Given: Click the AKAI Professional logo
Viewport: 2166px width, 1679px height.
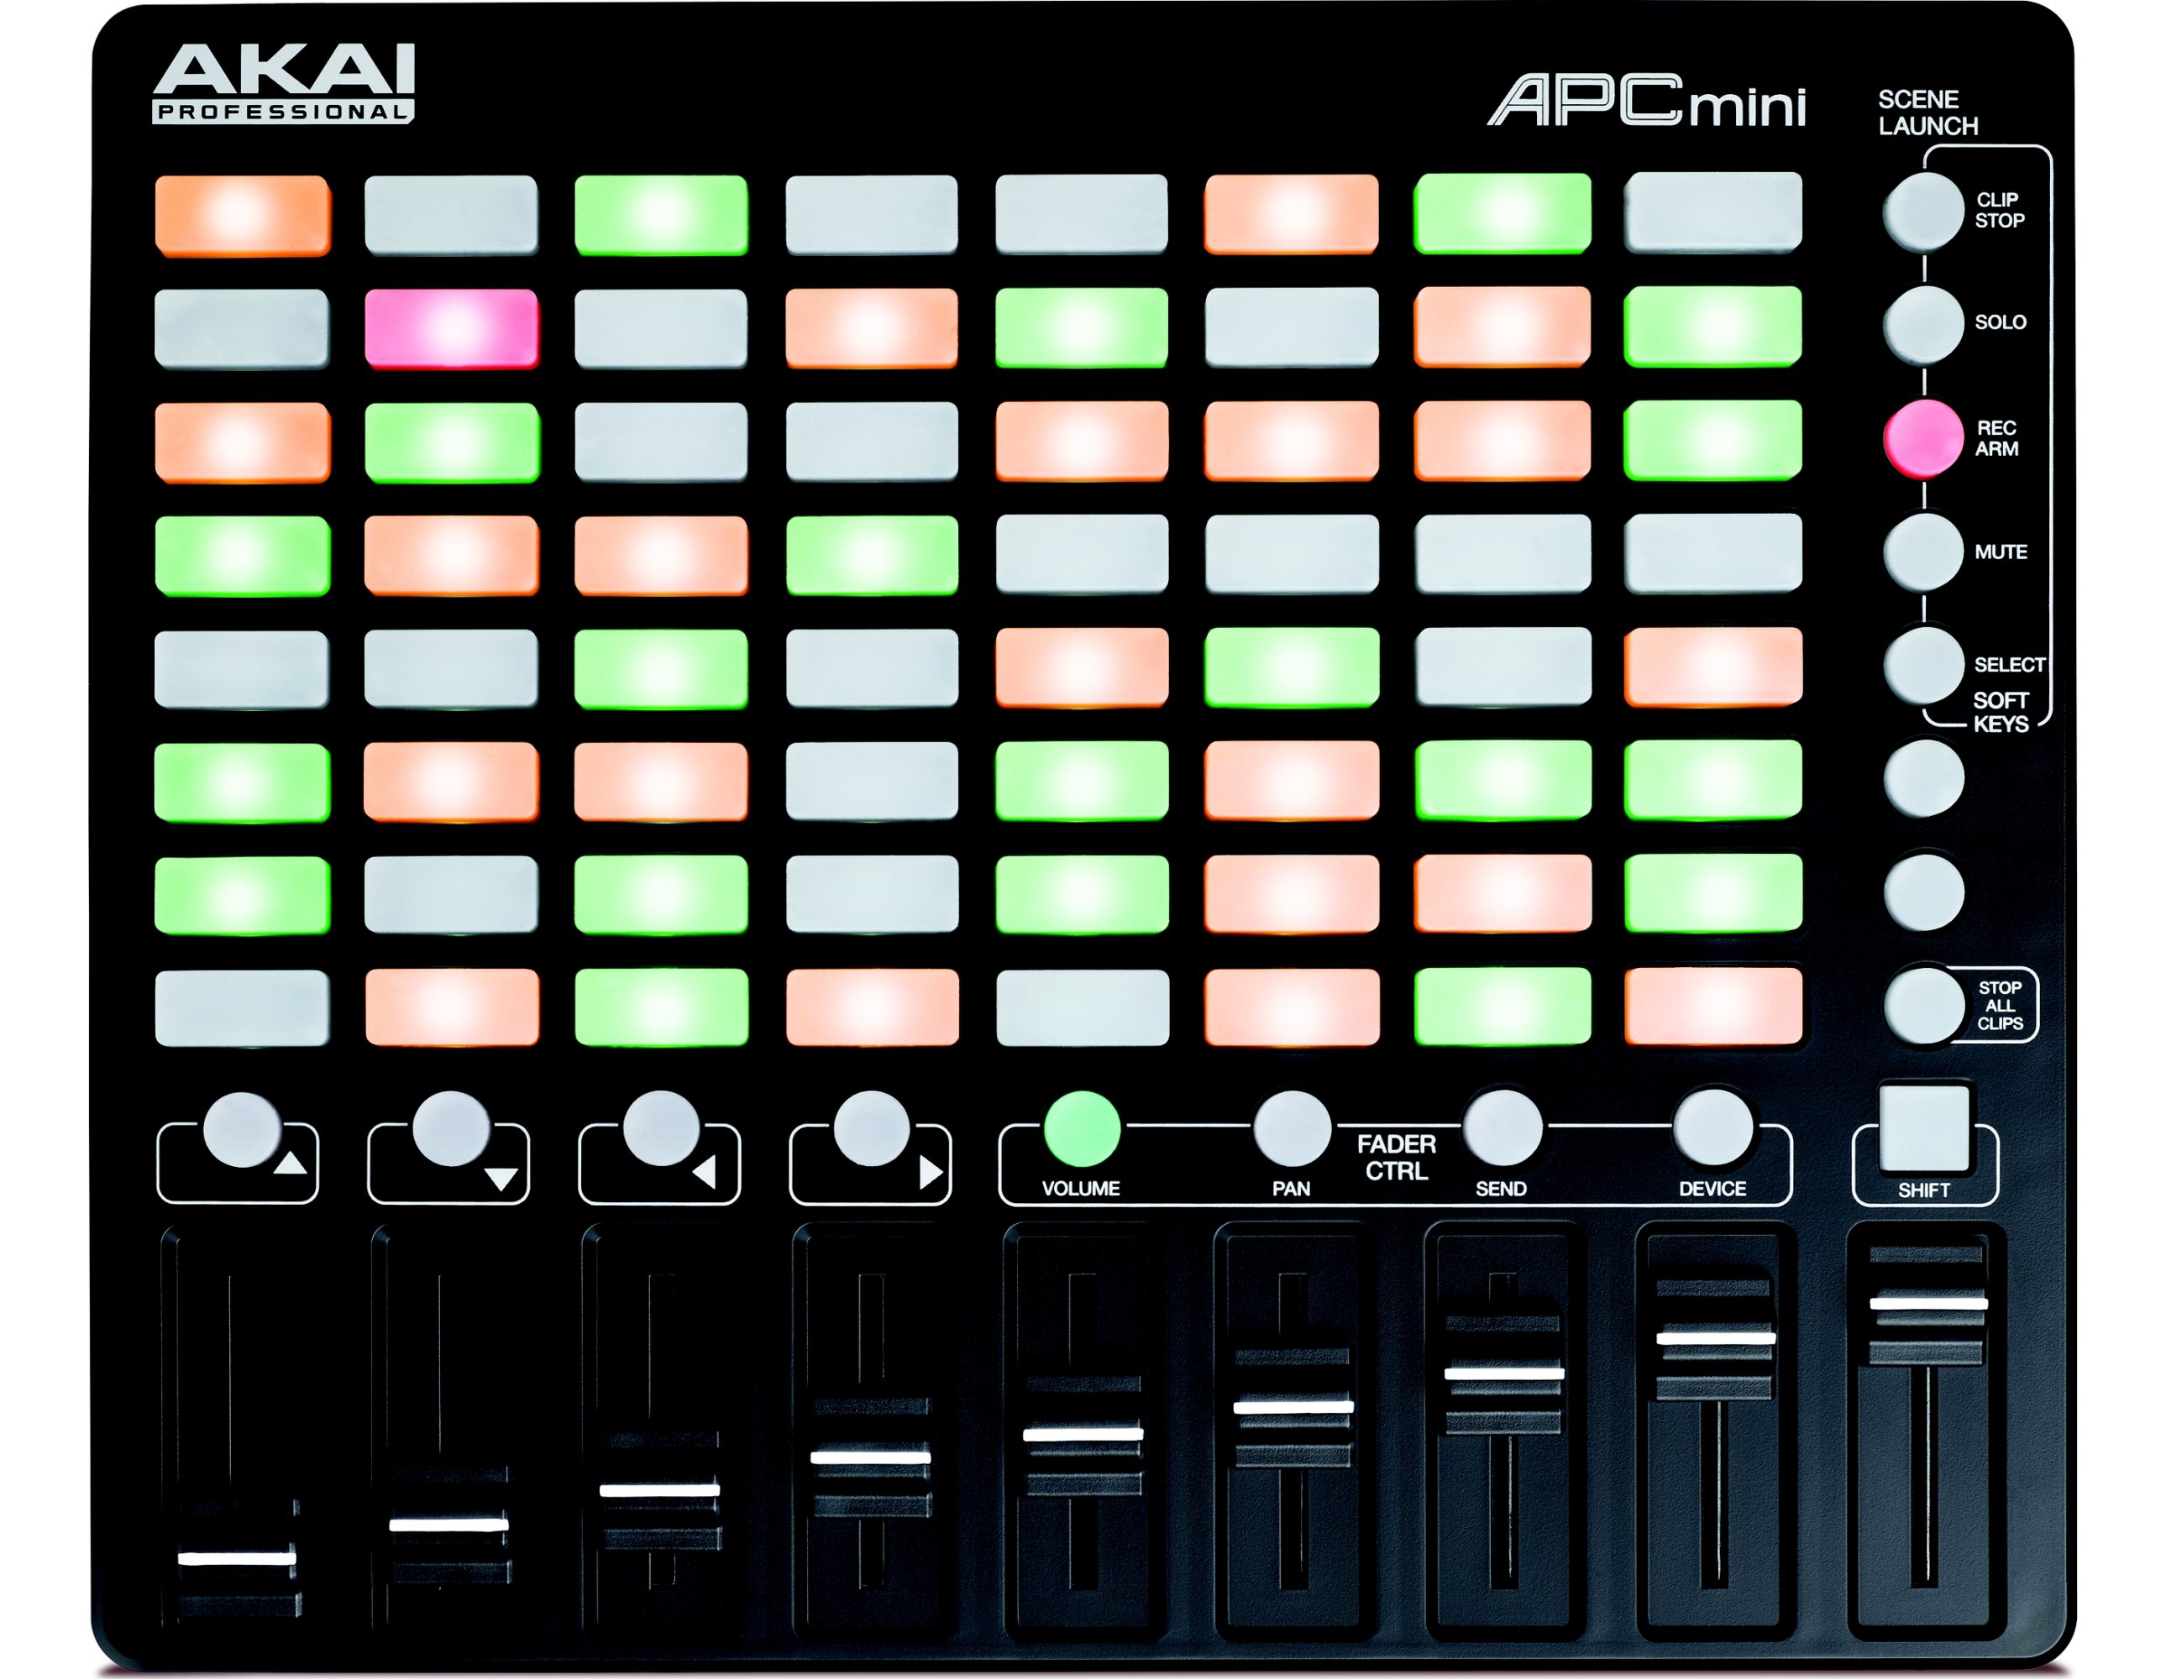Looking at the screenshot, I should coord(284,83).
